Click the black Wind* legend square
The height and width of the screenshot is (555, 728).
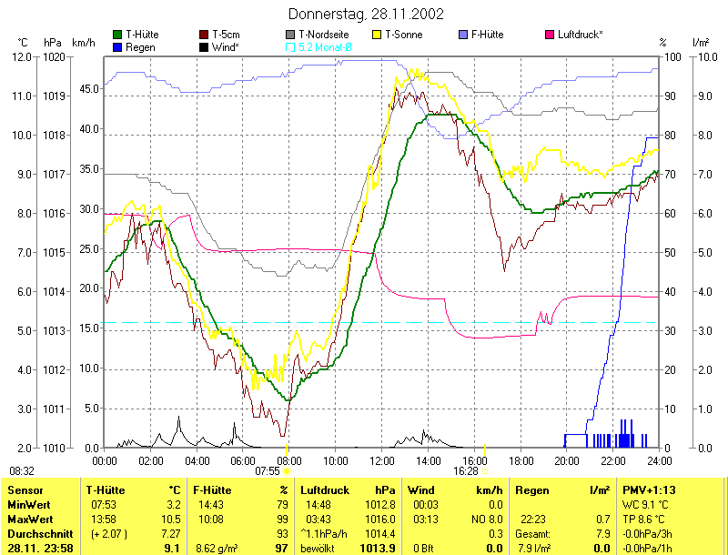204,46
